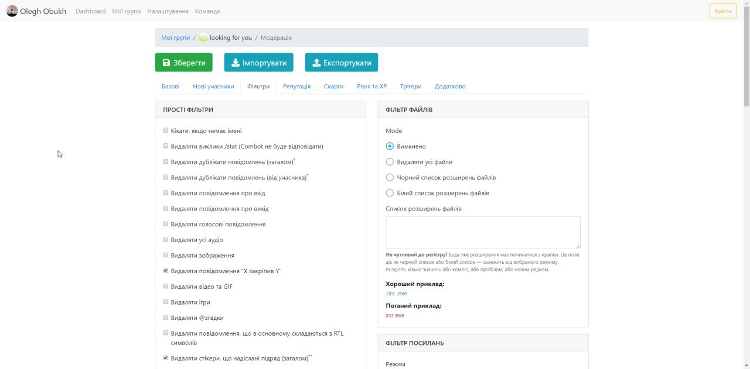Screen dimensions: 750x369
Task: Select Білий список розширень файлів option
Action: [x=390, y=193]
